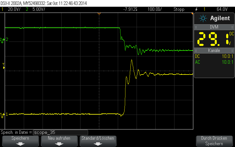The image size is (235, 147).
Task: Click the yellow channel 1 waveform overshoot peak
Action: click(x=132, y=60)
